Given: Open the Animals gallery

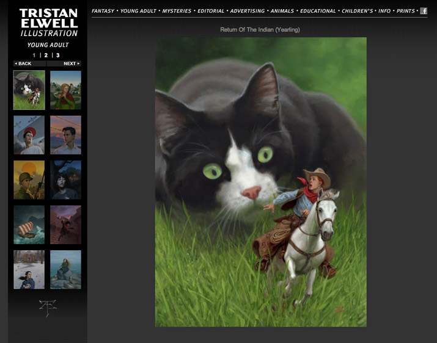Looking at the screenshot, I should pyautogui.click(x=282, y=11).
